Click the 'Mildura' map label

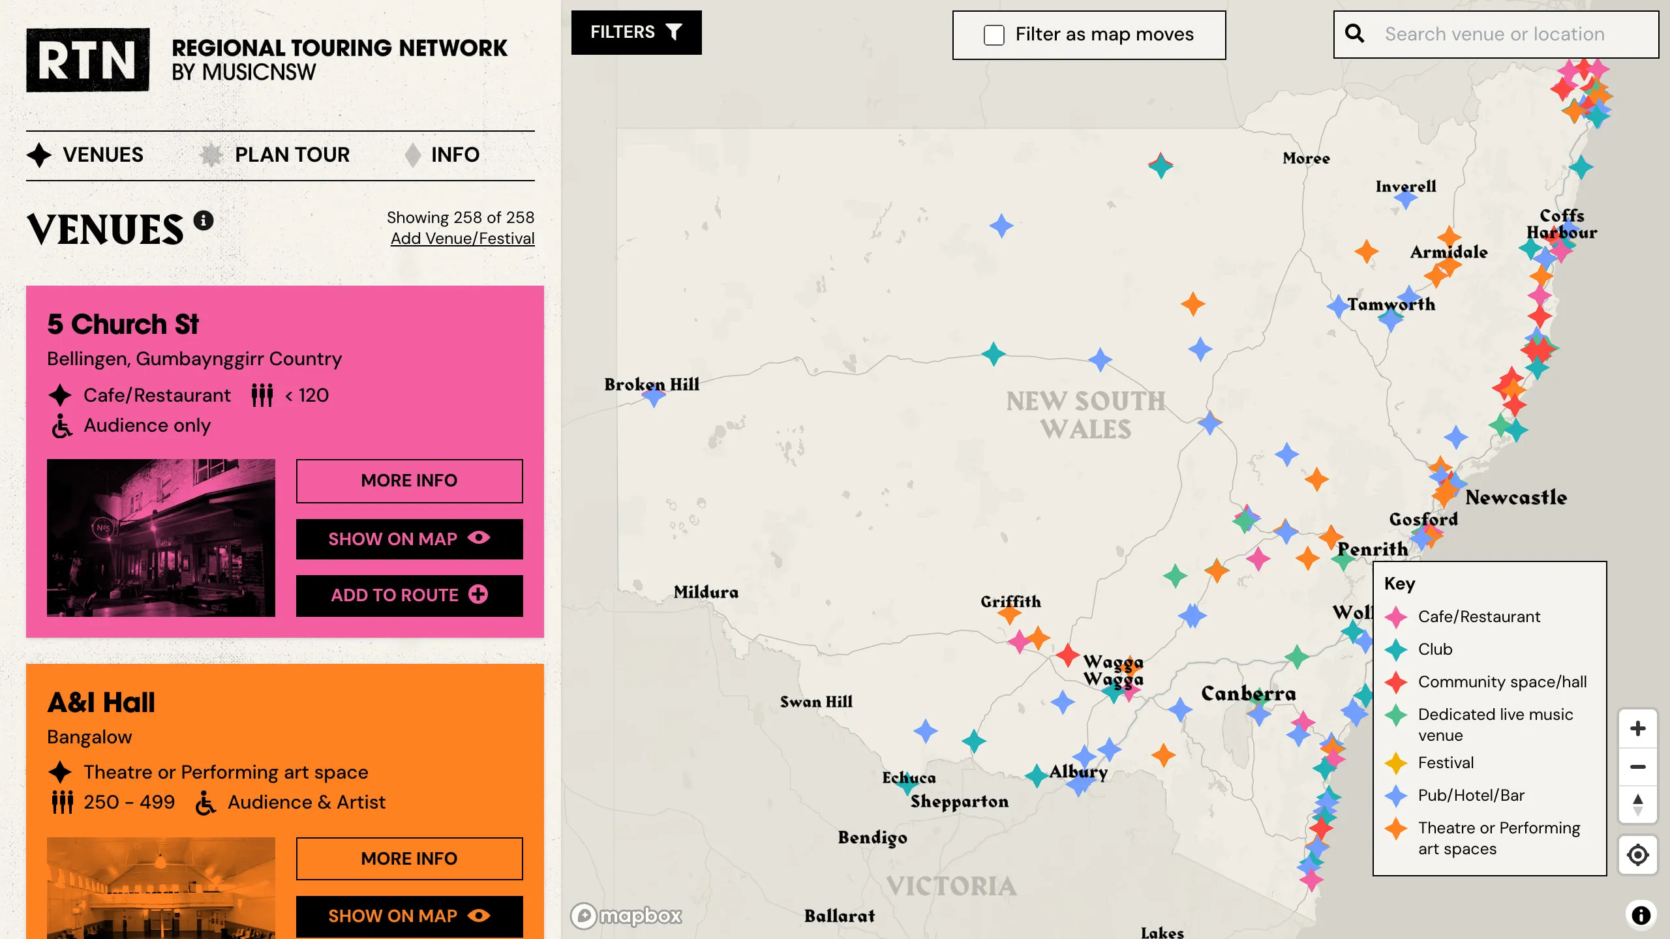tap(706, 592)
